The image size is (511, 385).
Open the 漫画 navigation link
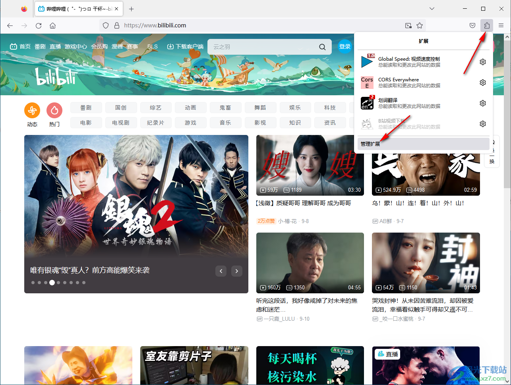[117, 46]
